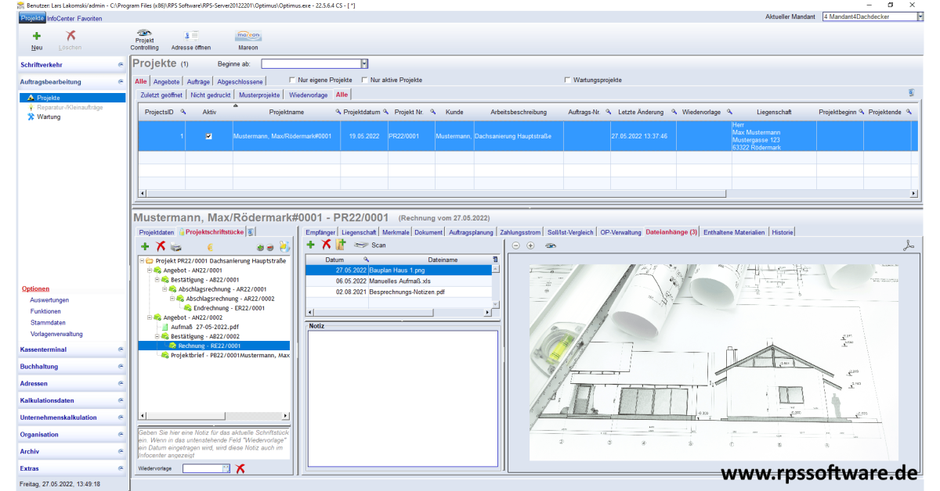Click the PDF icon above the preview
This screenshot has height=491, width=940.
(x=909, y=245)
